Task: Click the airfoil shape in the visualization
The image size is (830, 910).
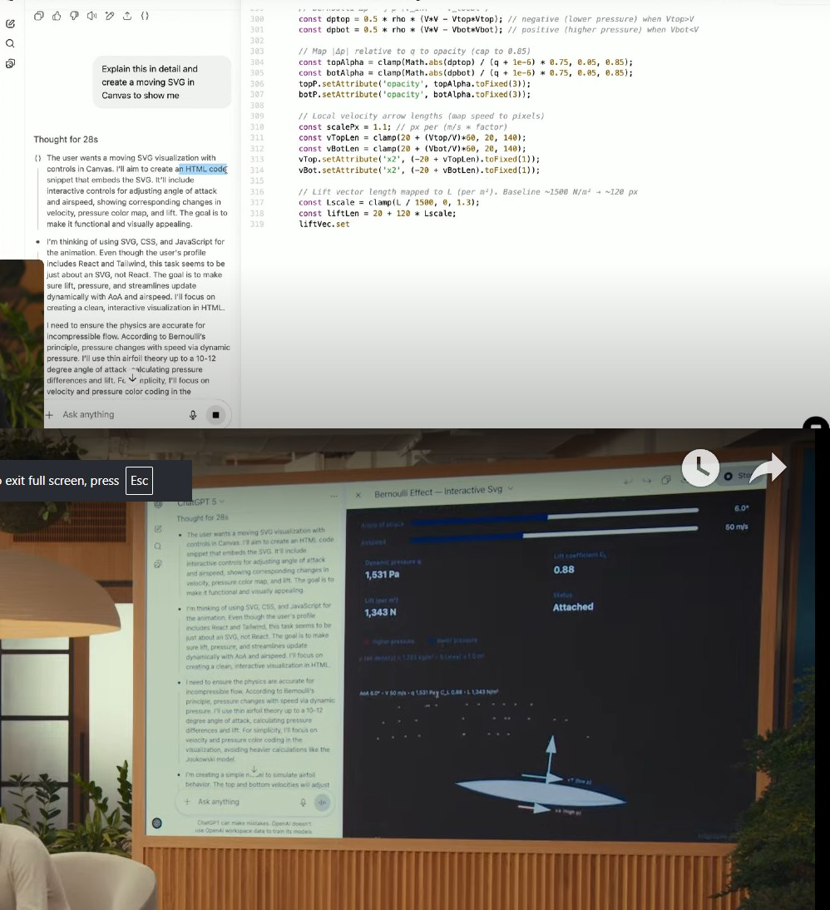Action: (540, 792)
